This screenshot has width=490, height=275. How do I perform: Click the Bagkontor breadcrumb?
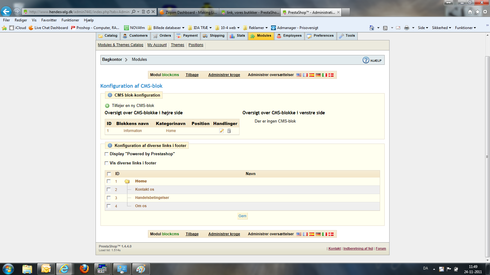112,60
